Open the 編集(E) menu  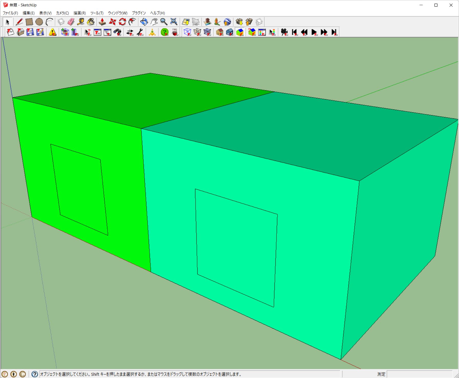coord(29,13)
